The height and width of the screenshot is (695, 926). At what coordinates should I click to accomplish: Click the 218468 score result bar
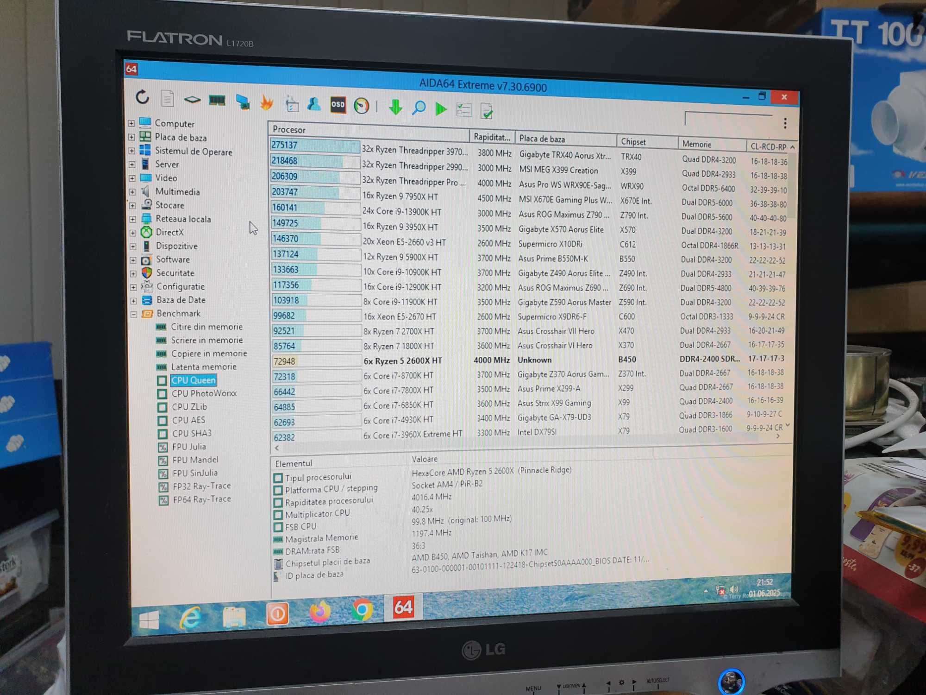click(x=315, y=161)
